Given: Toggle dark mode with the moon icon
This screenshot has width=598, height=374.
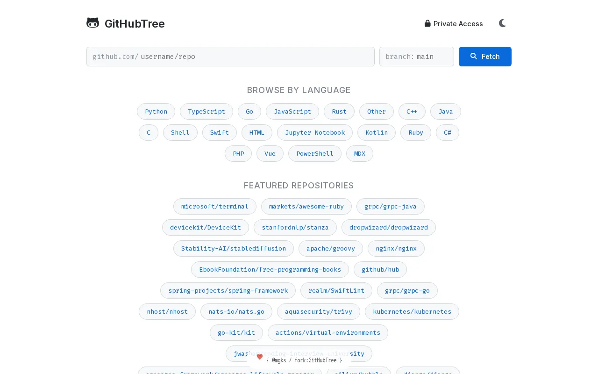Looking at the screenshot, I should pos(503,23).
